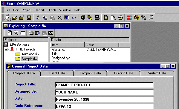This screenshot has width=179, height=109.
Task: Open the Window menu
Action: pos(65,10)
